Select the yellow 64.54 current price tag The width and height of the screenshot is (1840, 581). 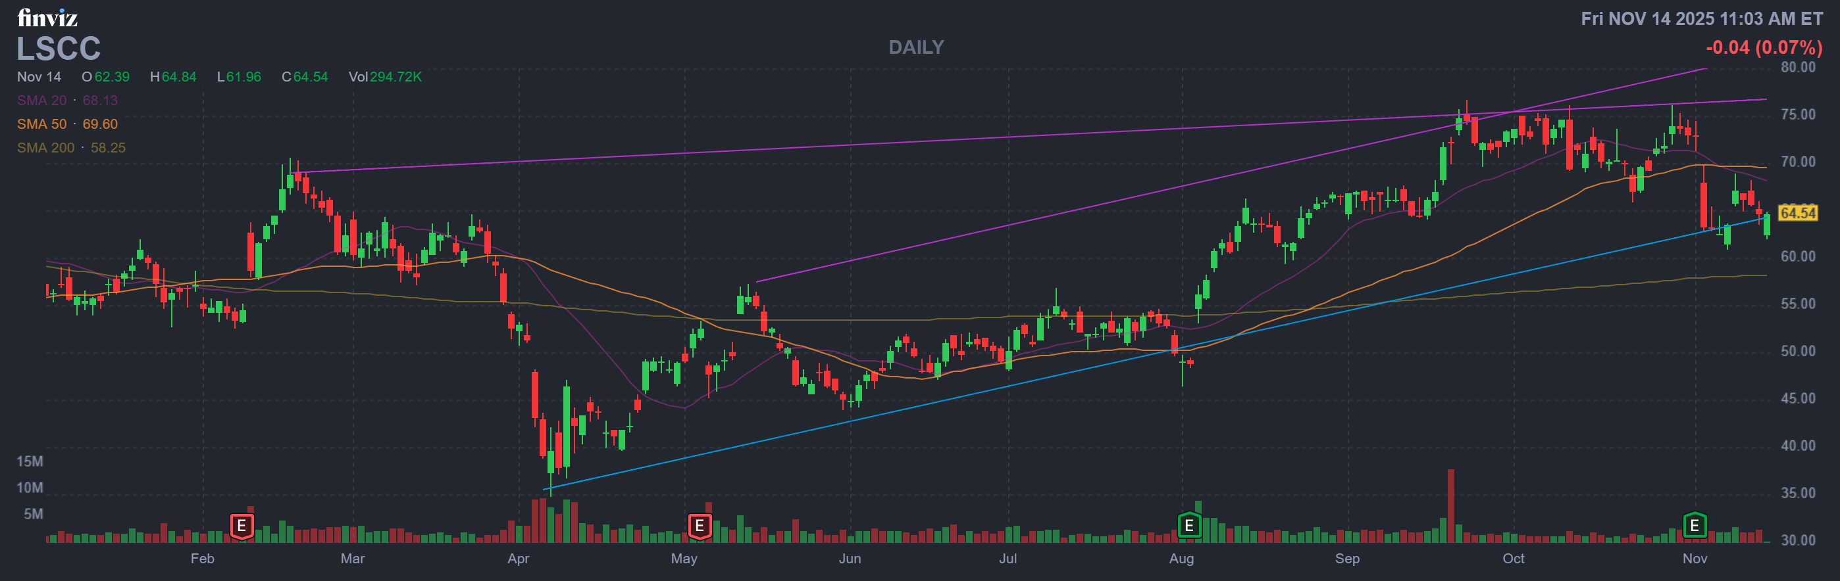point(1797,213)
